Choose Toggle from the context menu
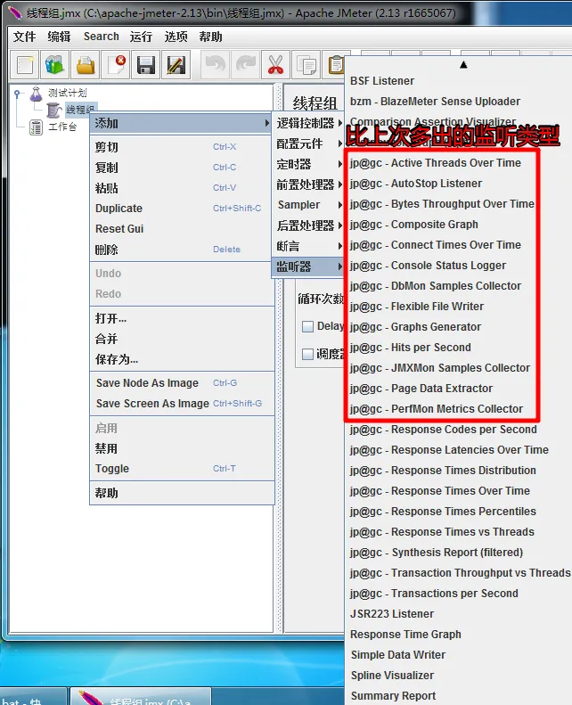Viewport: 572px width, 705px height. [182, 469]
